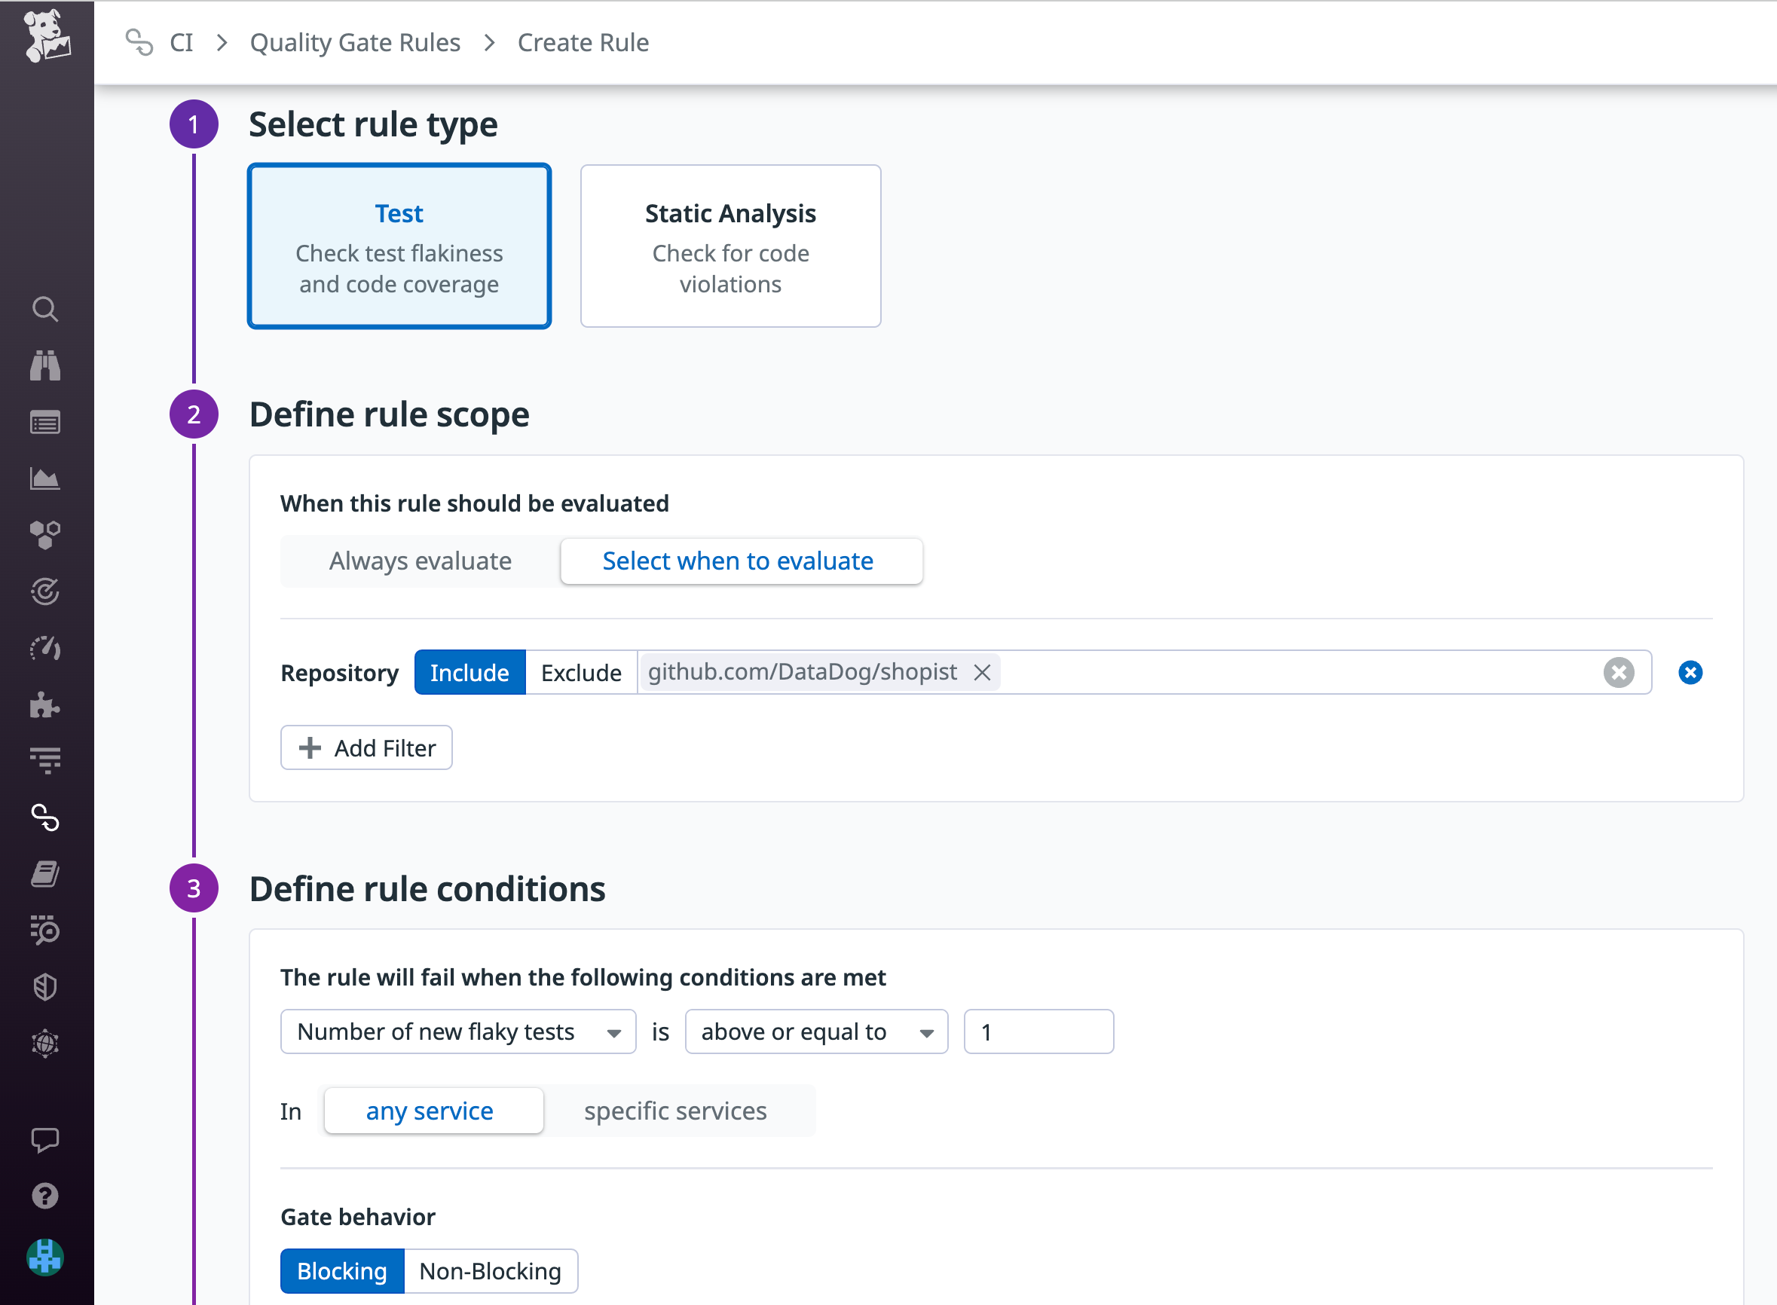This screenshot has height=1305, width=1777.
Task: Open the Metrics graph icon
Action: (x=45, y=478)
